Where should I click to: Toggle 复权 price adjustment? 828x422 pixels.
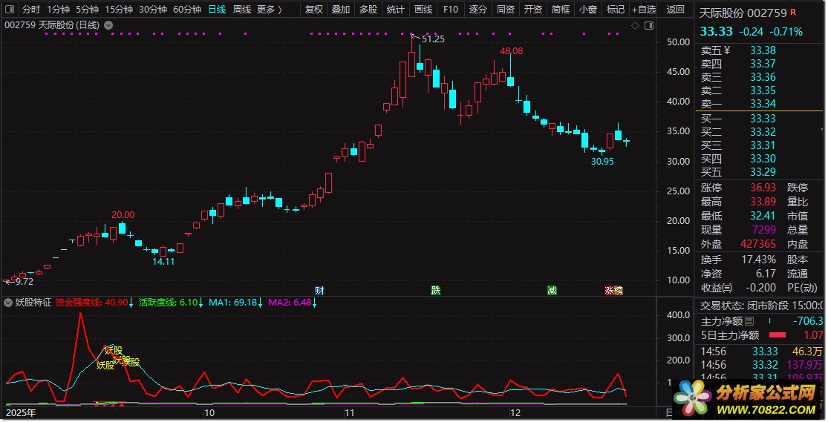tap(314, 10)
